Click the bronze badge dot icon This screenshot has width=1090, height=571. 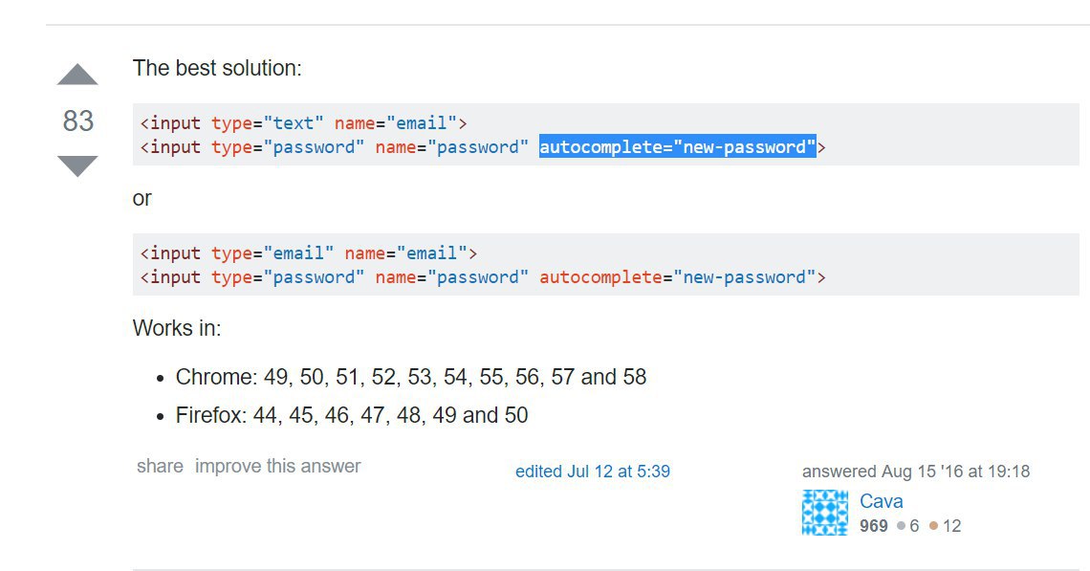[934, 526]
